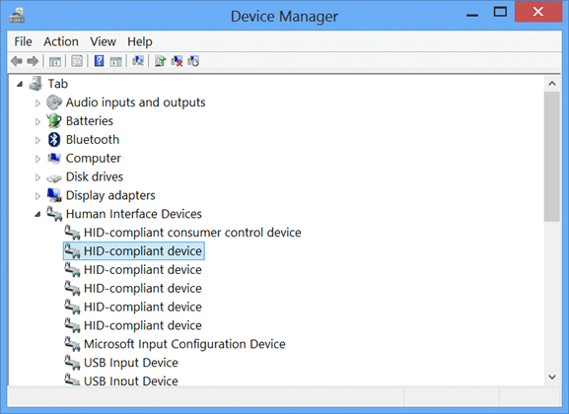Screen dimensions: 569x414
Task: Select the Display adapters category
Action: (x=110, y=195)
